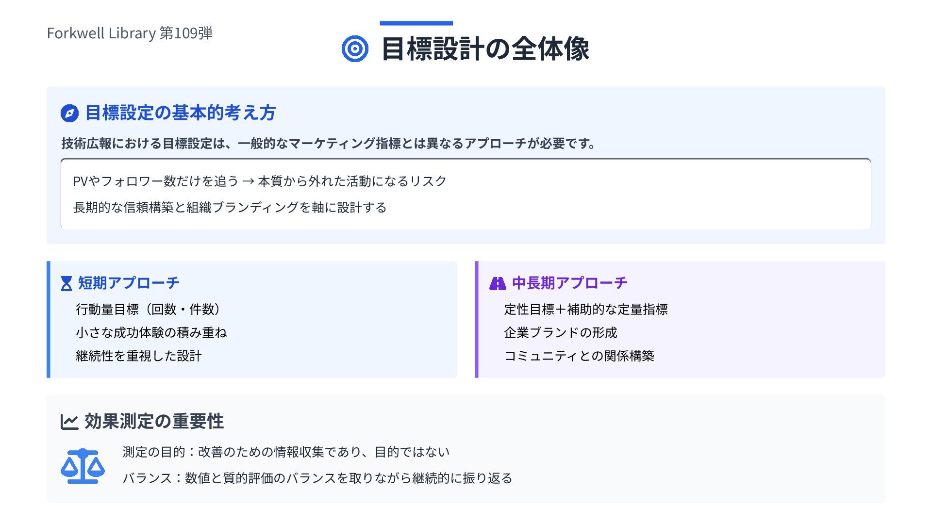Select the slide title 目標設定の全体像
Image resolution: width=932 pixels, height=524 pixels.
point(485,49)
